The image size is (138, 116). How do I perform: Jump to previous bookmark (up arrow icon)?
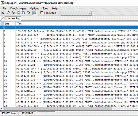[24, 13]
